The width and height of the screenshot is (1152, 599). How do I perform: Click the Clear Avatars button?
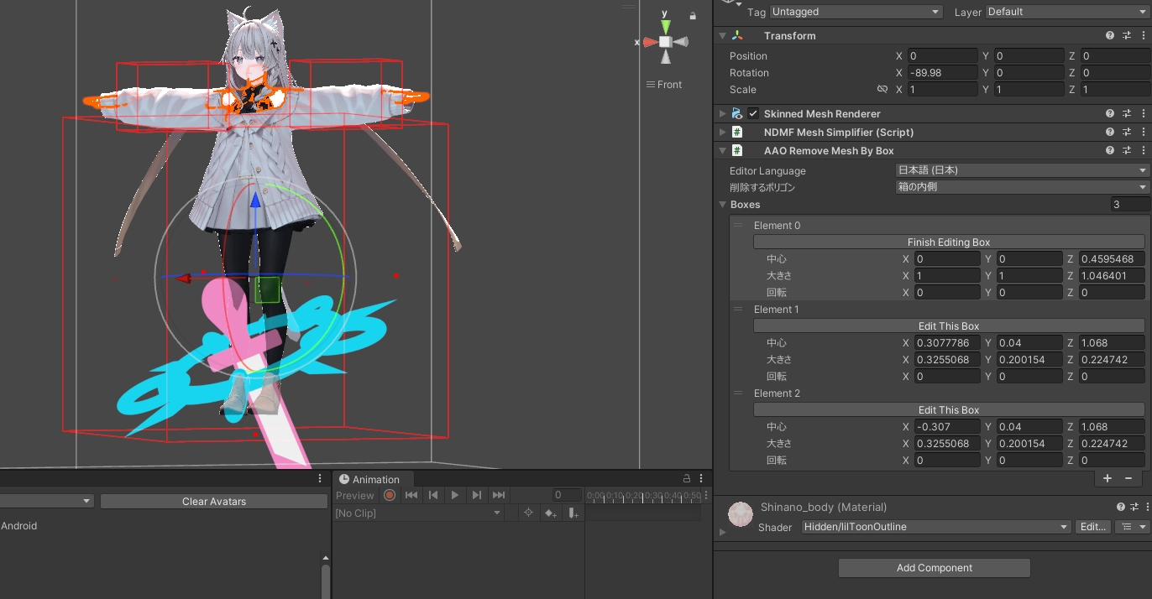pos(214,501)
